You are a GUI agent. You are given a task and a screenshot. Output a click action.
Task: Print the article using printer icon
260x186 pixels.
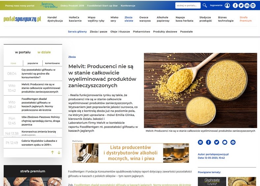[233, 142]
